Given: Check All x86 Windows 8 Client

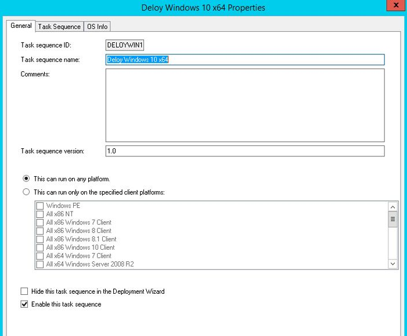Looking at the screenshot, I should pos(39,231).
